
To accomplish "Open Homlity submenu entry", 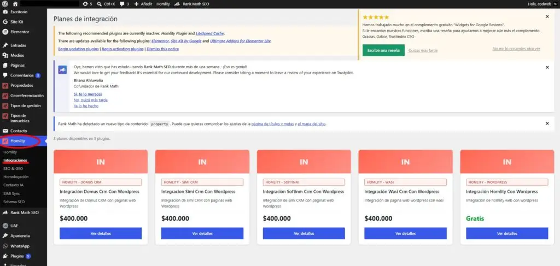I will [10, 152].
